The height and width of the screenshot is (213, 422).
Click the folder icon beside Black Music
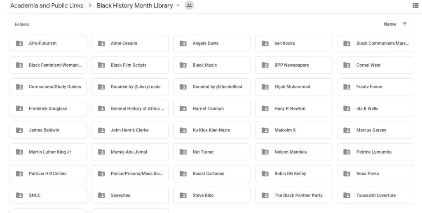tap(183, 65)
